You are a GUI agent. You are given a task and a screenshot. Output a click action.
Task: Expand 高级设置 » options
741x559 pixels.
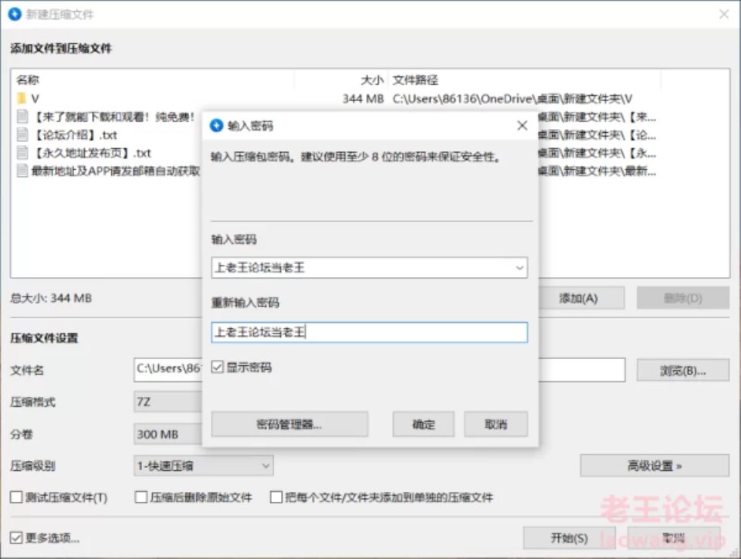point(655,466)
